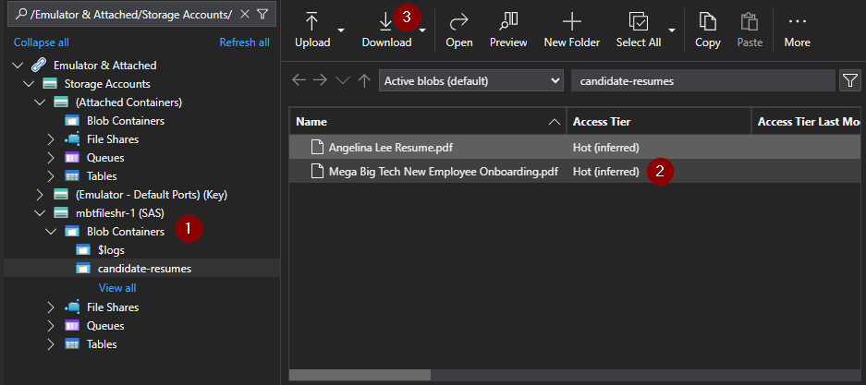Click the Collapse all link

pyautogui.click(x=41, y=42)
